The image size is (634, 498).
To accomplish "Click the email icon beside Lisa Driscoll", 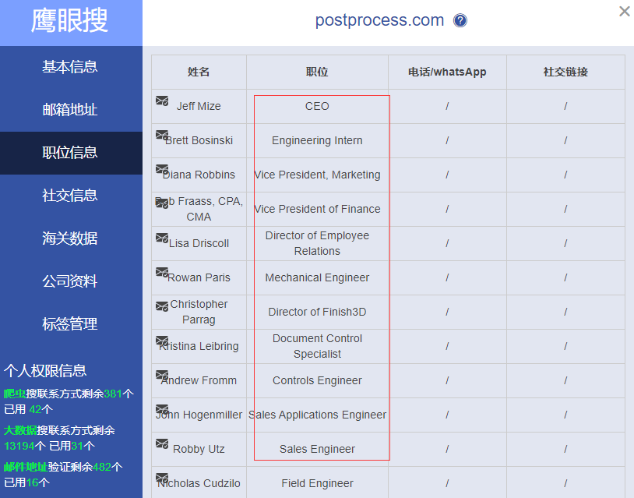I will 162,238.
